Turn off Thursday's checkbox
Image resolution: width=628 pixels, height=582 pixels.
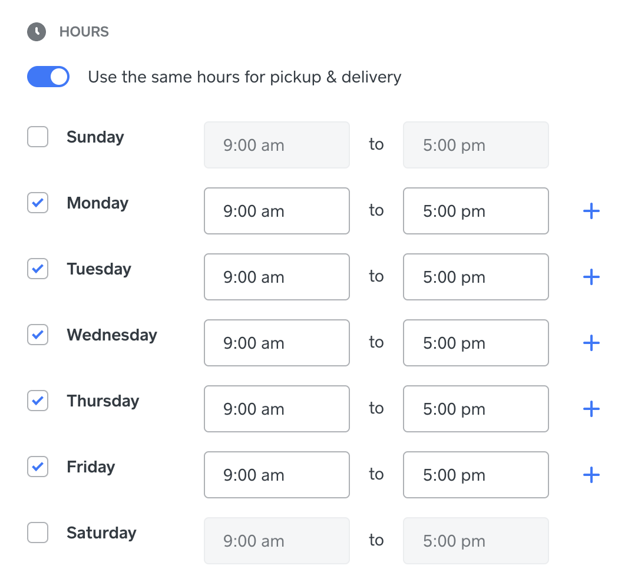pyautogui.click(x=37, y=401)
